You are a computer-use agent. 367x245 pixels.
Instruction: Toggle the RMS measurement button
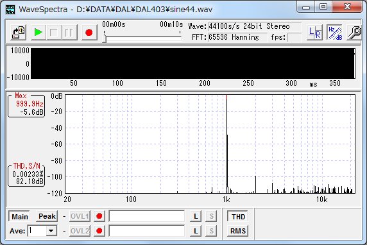click(x=238, y=231)
